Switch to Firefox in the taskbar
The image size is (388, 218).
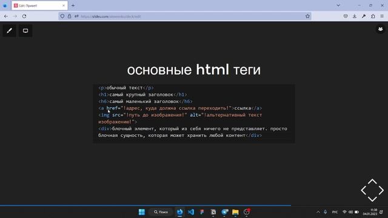(x=180, y=212)
